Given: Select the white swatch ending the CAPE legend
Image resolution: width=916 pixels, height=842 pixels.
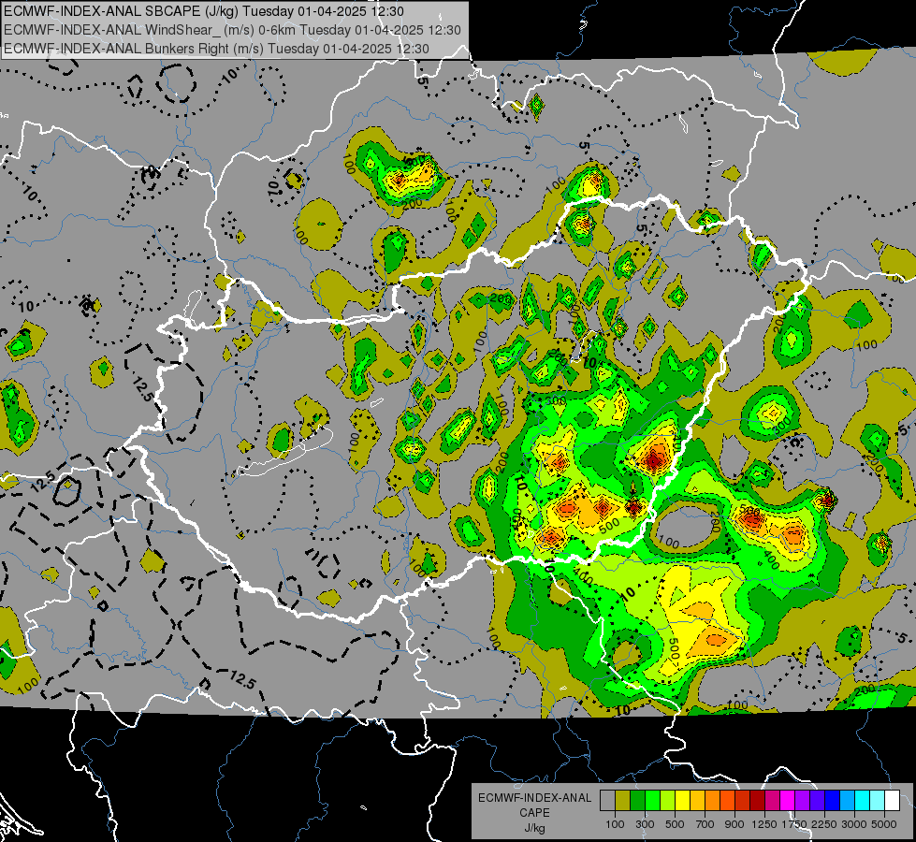Looking at the screenshot, I should pos(892,801).
